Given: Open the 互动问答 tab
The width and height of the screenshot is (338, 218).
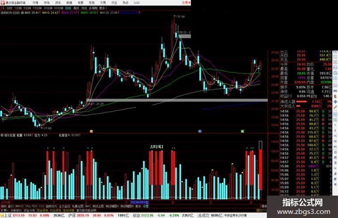Looking at the screenshot, I should [69, 210].
